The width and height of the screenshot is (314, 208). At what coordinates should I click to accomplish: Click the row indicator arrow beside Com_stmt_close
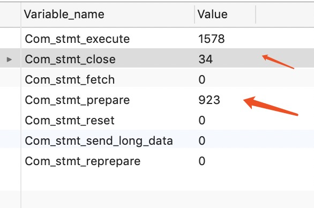[x=9, y=60]
